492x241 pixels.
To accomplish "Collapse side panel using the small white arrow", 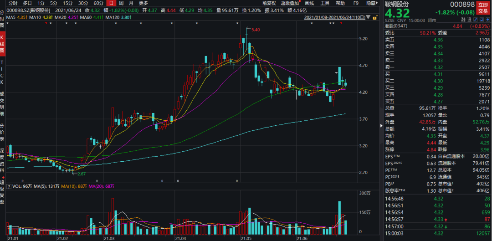I will 381,126.
